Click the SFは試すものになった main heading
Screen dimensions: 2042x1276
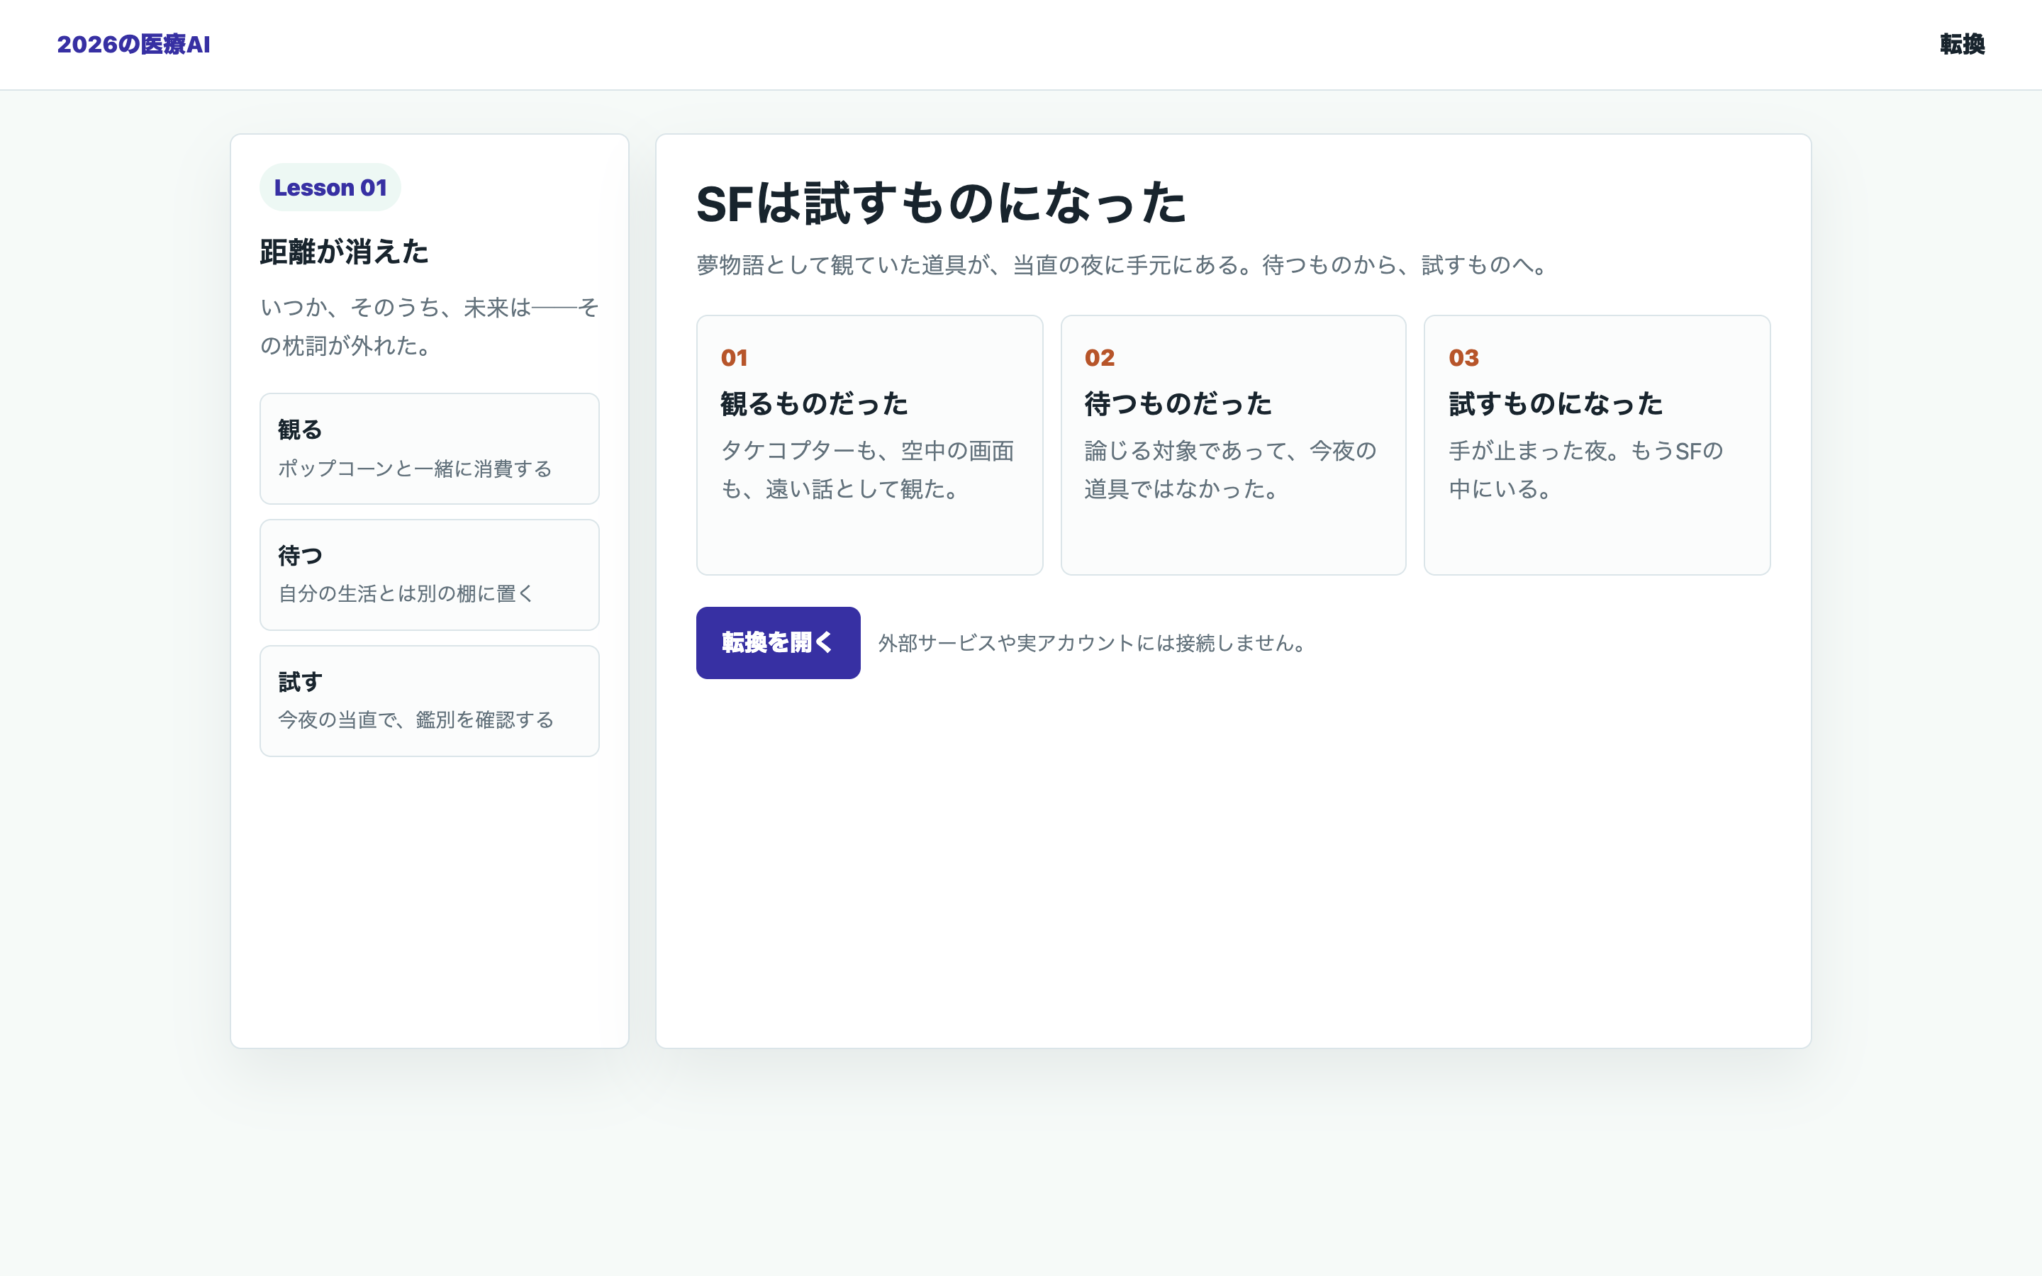(942, 203)
